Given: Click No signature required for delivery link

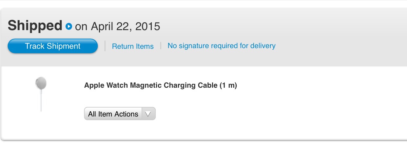Looking at the screenshot, I should pos(222,46).
